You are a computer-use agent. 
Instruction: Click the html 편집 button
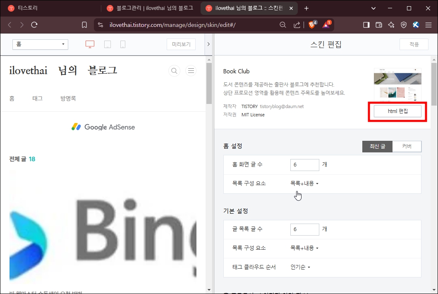coord(397,111)
